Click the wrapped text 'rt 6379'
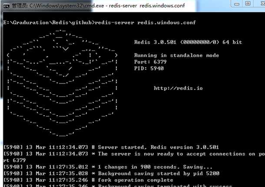This screenshot has width=265, height=187. pos(14,160)
